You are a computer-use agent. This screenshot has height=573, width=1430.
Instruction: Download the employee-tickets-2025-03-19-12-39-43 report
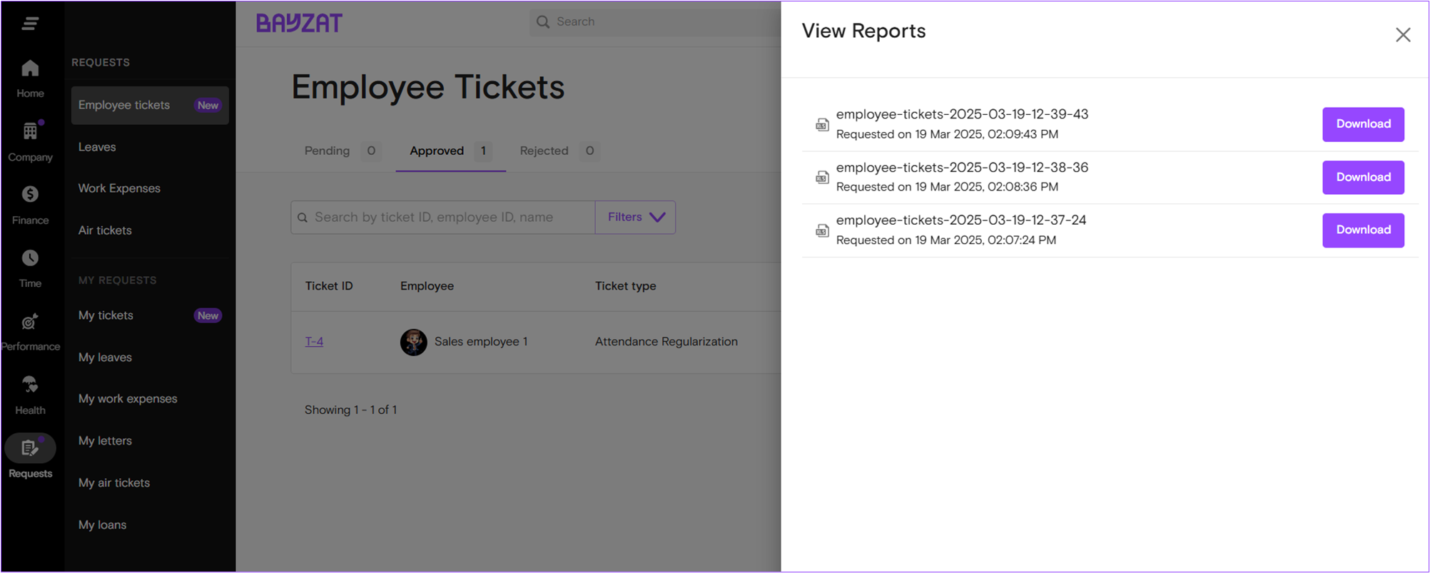click(1362, 124)
